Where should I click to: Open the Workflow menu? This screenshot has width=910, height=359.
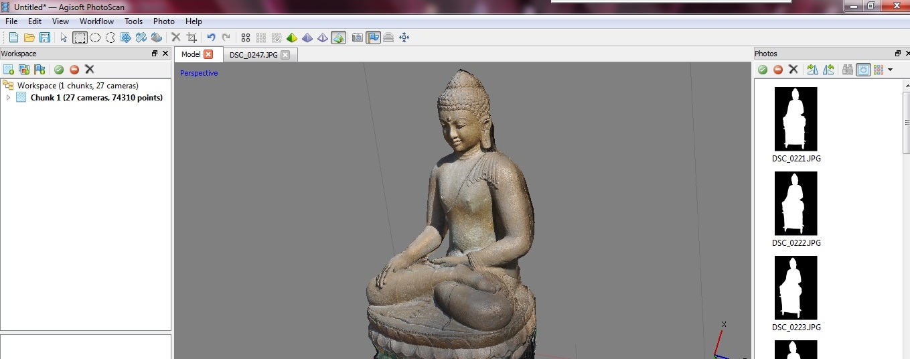96,21
